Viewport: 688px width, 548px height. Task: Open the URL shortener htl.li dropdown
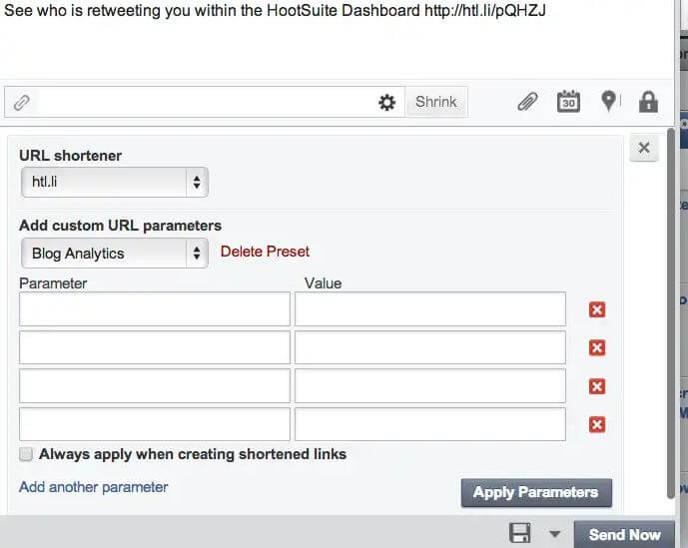[114, 182]
